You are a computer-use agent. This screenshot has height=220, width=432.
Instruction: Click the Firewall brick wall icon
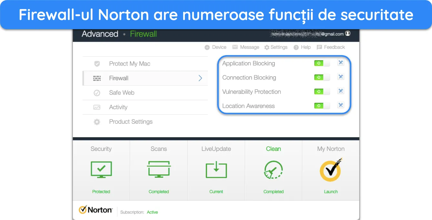[x=97, y=78]
